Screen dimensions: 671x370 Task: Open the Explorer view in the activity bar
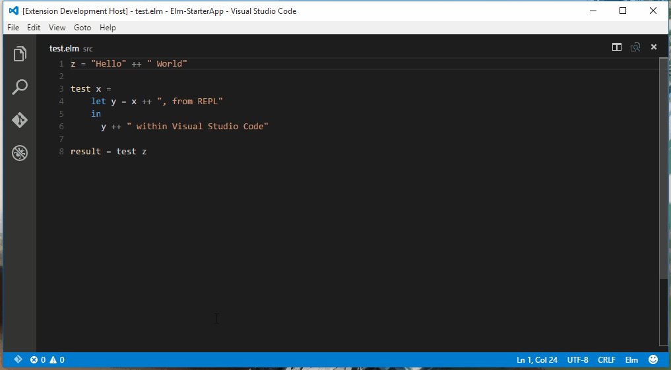click(x=20, y=54)
